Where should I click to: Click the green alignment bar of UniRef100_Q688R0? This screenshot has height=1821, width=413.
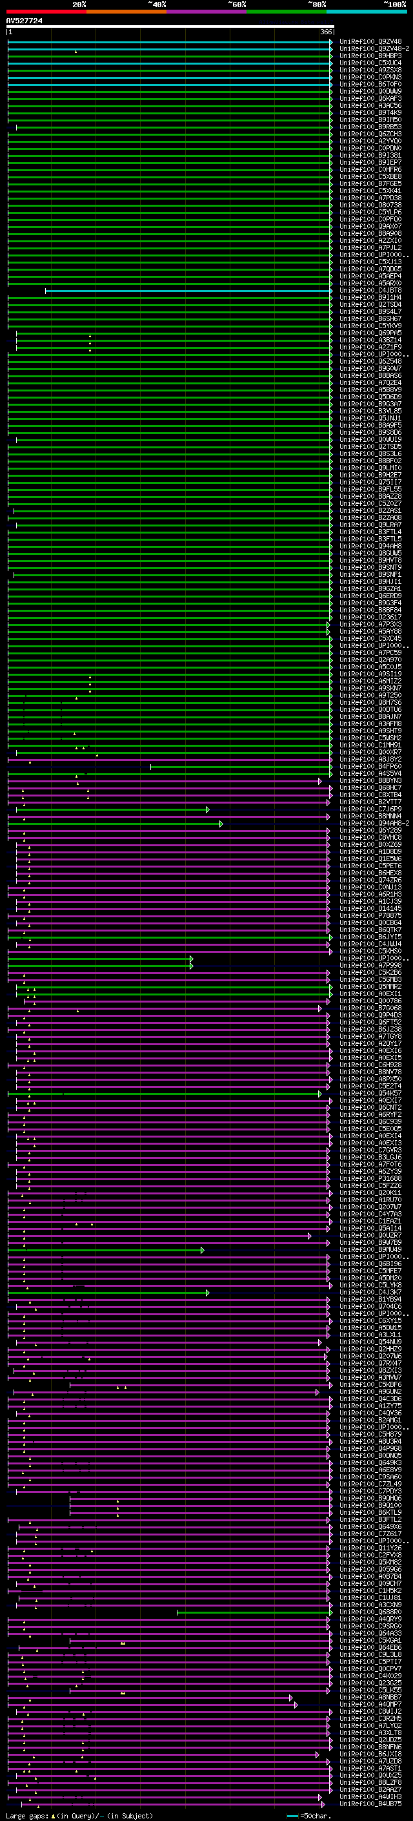click(254, 1612)
